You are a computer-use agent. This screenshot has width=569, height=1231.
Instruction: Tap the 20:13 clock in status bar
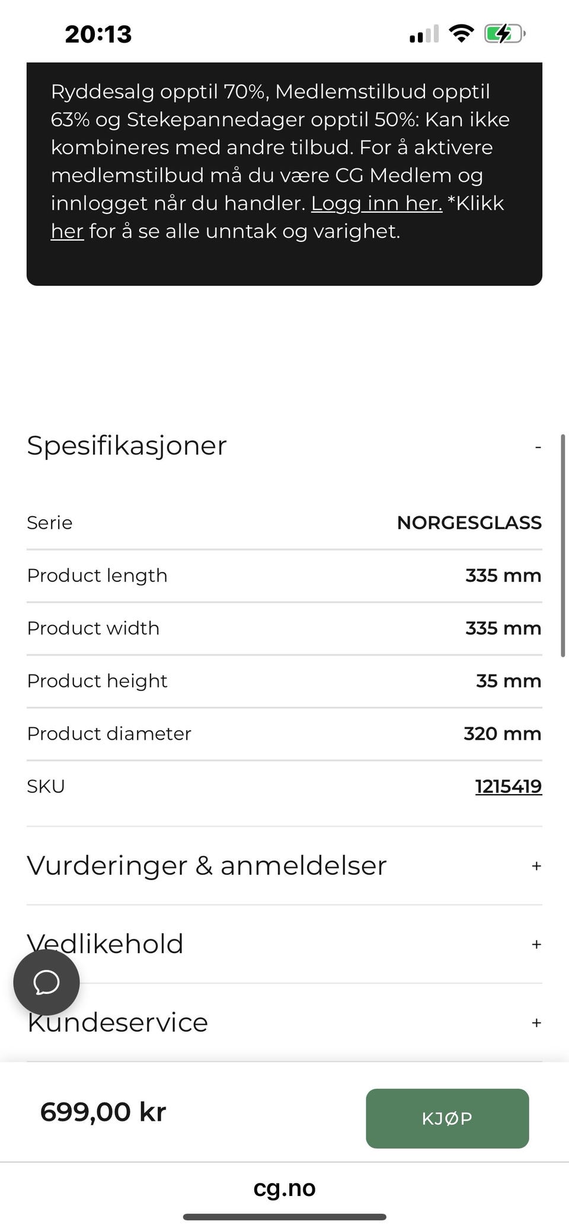tap(98, 34)
